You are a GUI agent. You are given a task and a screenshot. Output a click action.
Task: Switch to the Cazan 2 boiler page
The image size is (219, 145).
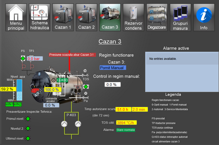tap(86, 17)
